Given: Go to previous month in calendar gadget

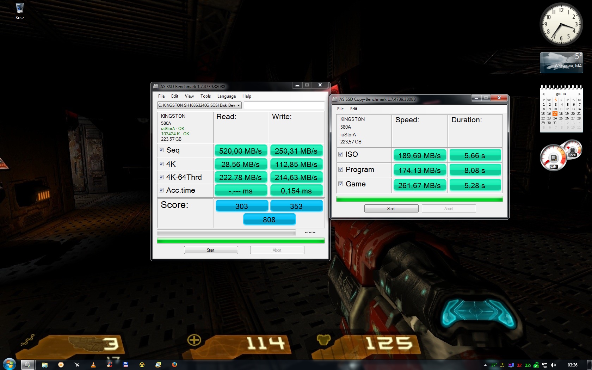Looking at the screenshot, I should (543, 94).
